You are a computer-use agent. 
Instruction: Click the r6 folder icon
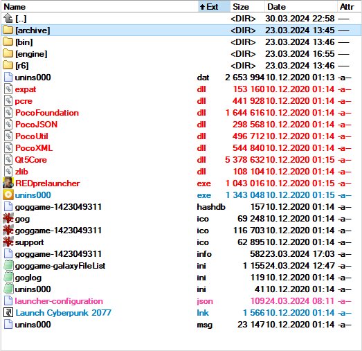pos(8,66)
